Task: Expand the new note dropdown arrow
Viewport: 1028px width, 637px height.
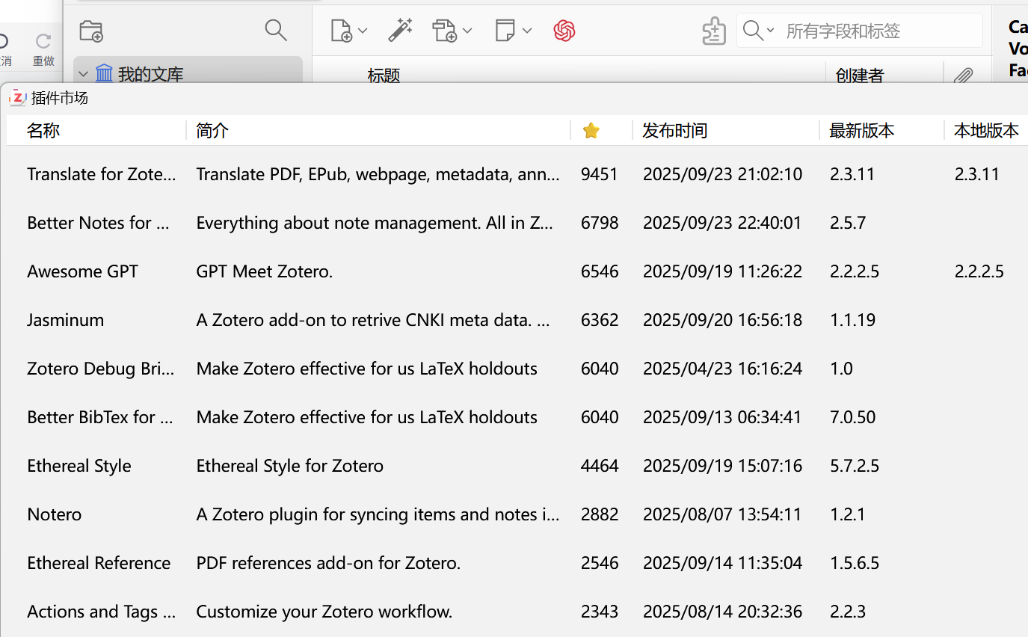Action: click(x=527, y=31)
